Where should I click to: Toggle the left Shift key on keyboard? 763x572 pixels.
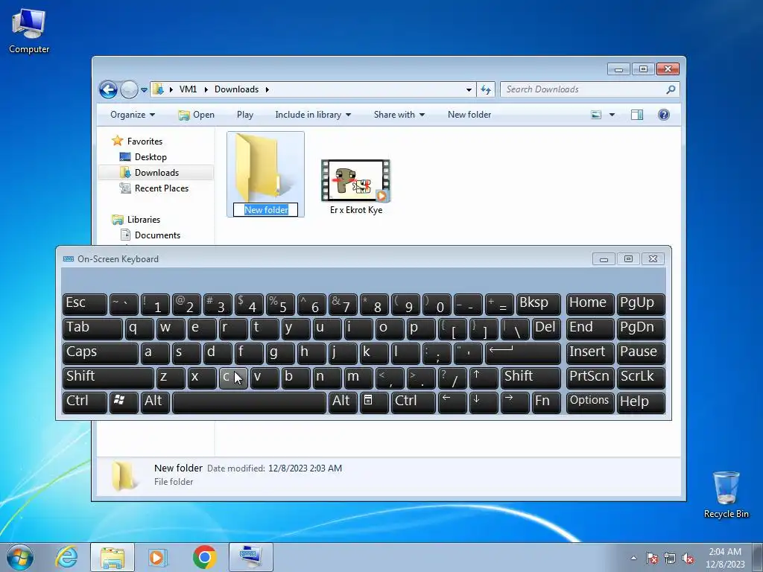click(108, 378)
